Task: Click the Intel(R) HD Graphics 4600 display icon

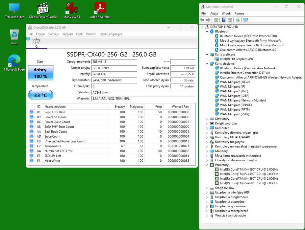Action: coord(217,59)
